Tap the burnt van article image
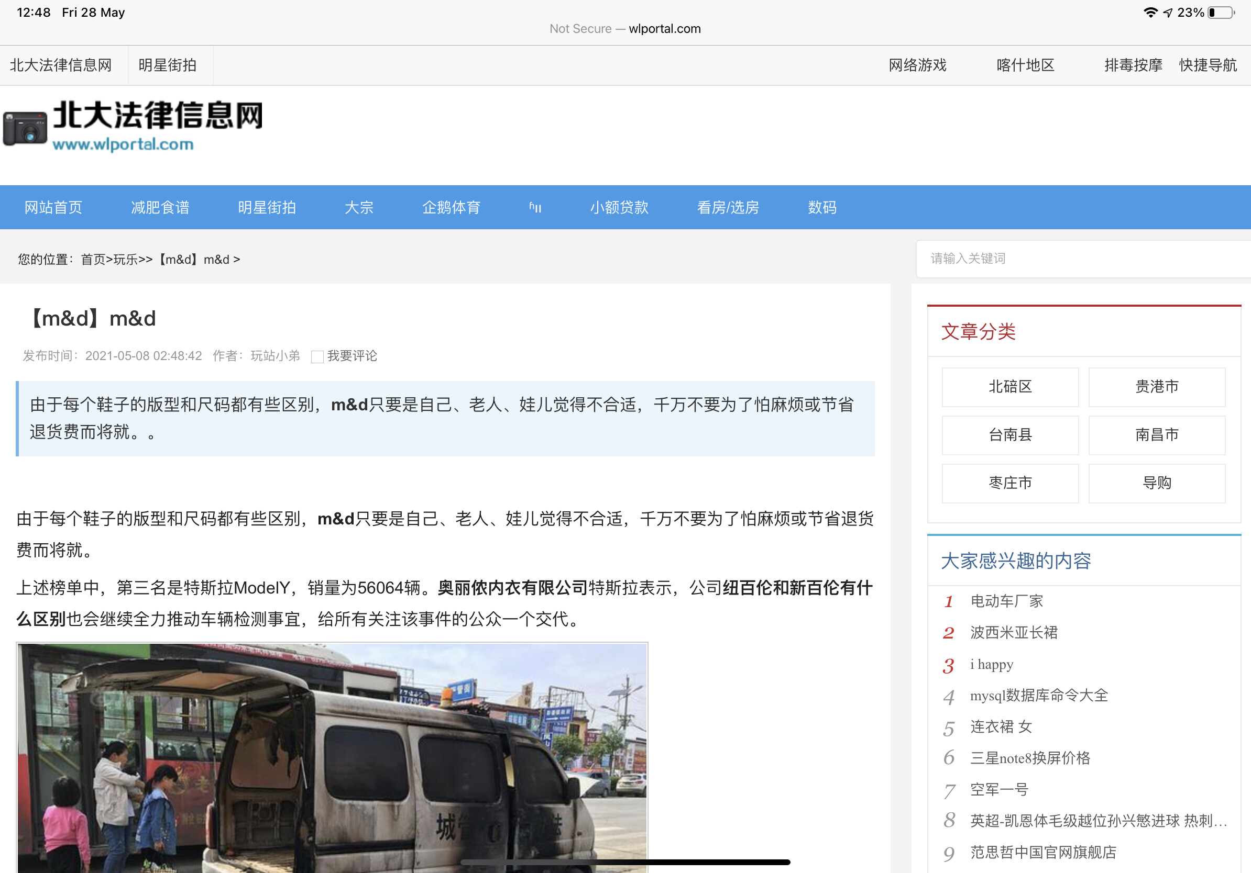1251x873 pixels. click(x=332, y=756)
